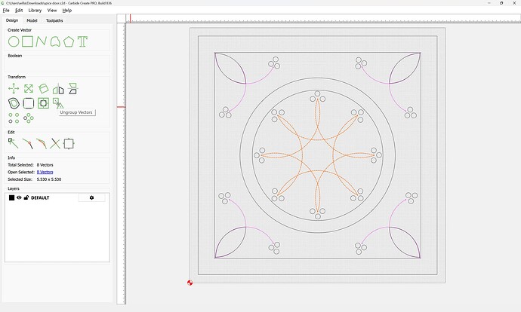Select the Node Edit tool
Image resolution: width=521 pixels, height=312 pixels.
coord(14,143)
